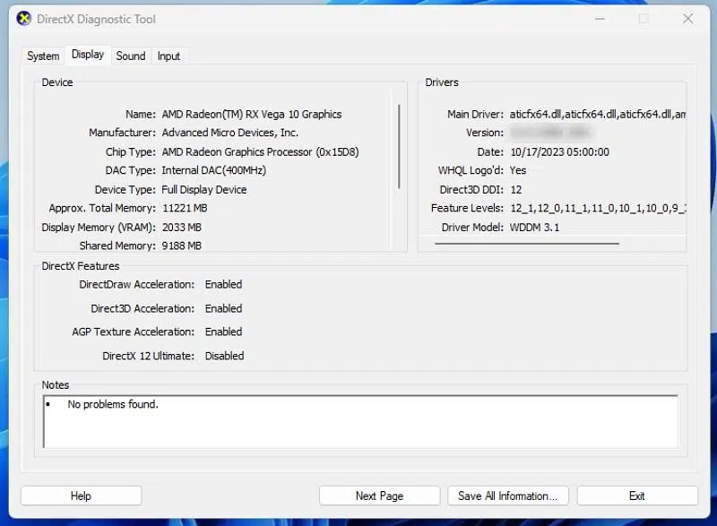Switch to the System tab
The width and height of the screenshot is (717, 526).
tap(43, 56)
